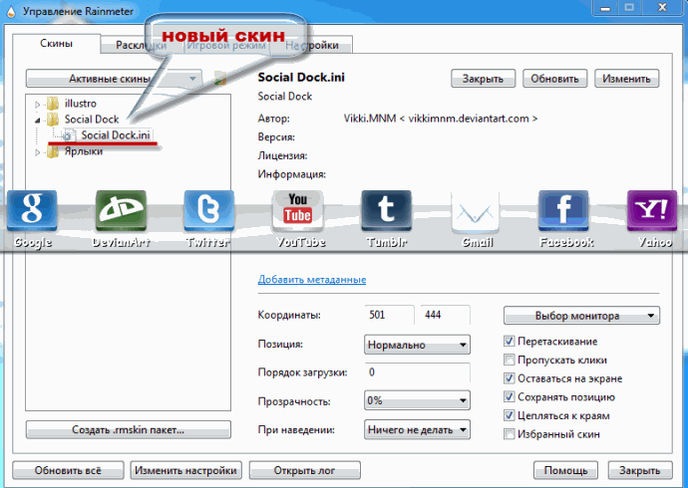Screen dimensions: 688x488
Task: Launch the DeviantArt dock icon
Action: click(121, 211)
